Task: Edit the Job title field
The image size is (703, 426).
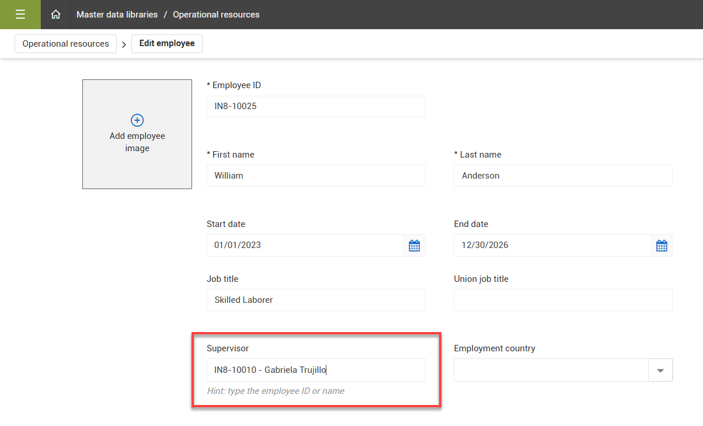Action: pos(315,300)
